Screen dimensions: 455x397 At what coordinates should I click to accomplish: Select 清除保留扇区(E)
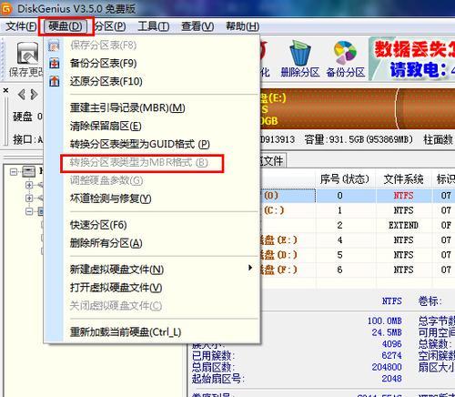(x=106, y=126)
